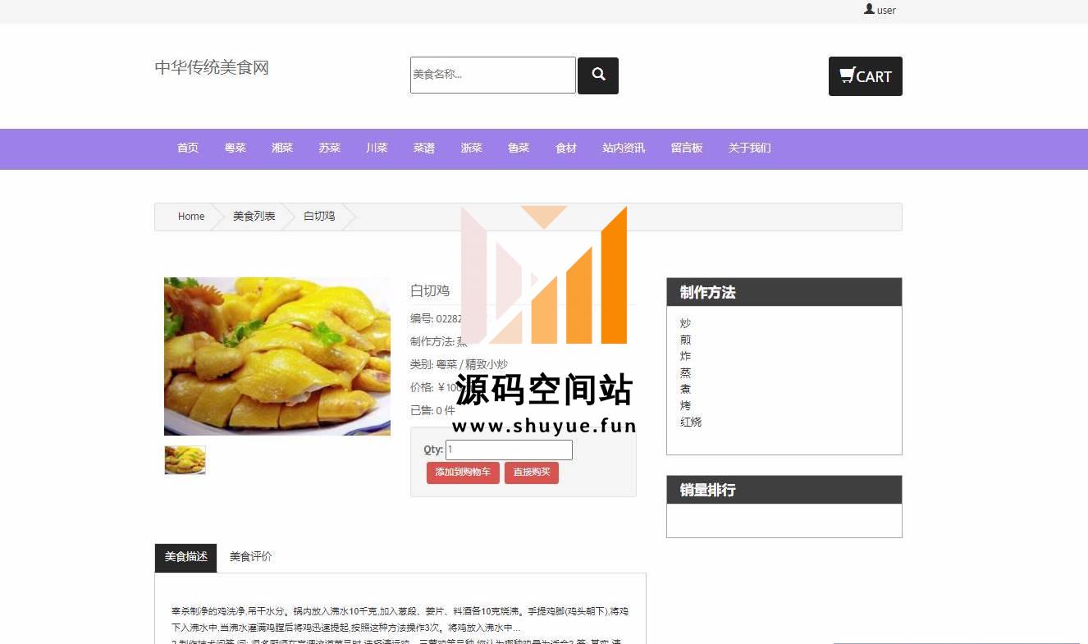Open the 食材 menu item
This screenshot has height=644, width=1088.
(566, 148)
